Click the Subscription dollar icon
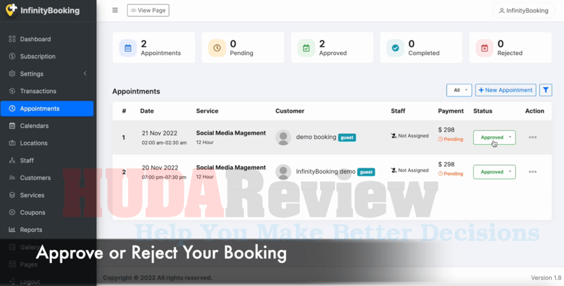This screenshot has height=286, width=564. (12, 56)
